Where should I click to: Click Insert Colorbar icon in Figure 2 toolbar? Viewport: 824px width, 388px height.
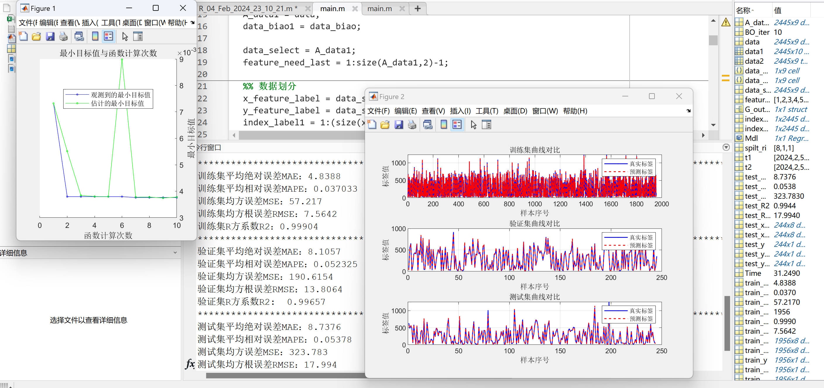click(443, 124)
